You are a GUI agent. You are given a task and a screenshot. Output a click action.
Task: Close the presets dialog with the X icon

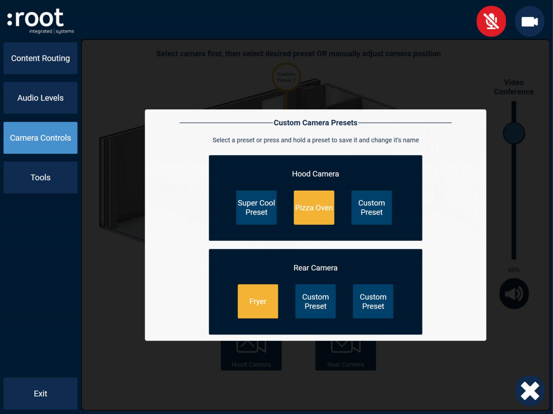530,391
